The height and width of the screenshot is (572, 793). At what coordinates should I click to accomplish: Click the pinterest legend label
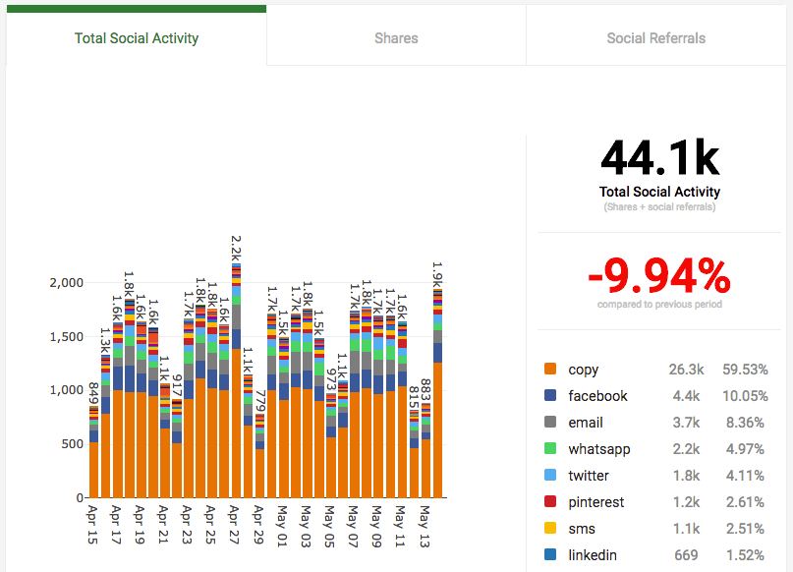595,502
